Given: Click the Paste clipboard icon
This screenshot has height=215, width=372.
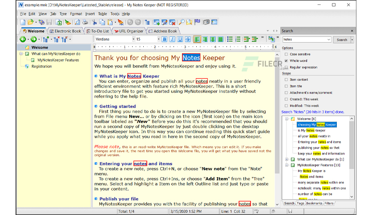Looking at the screenshot, I should 110,22.
